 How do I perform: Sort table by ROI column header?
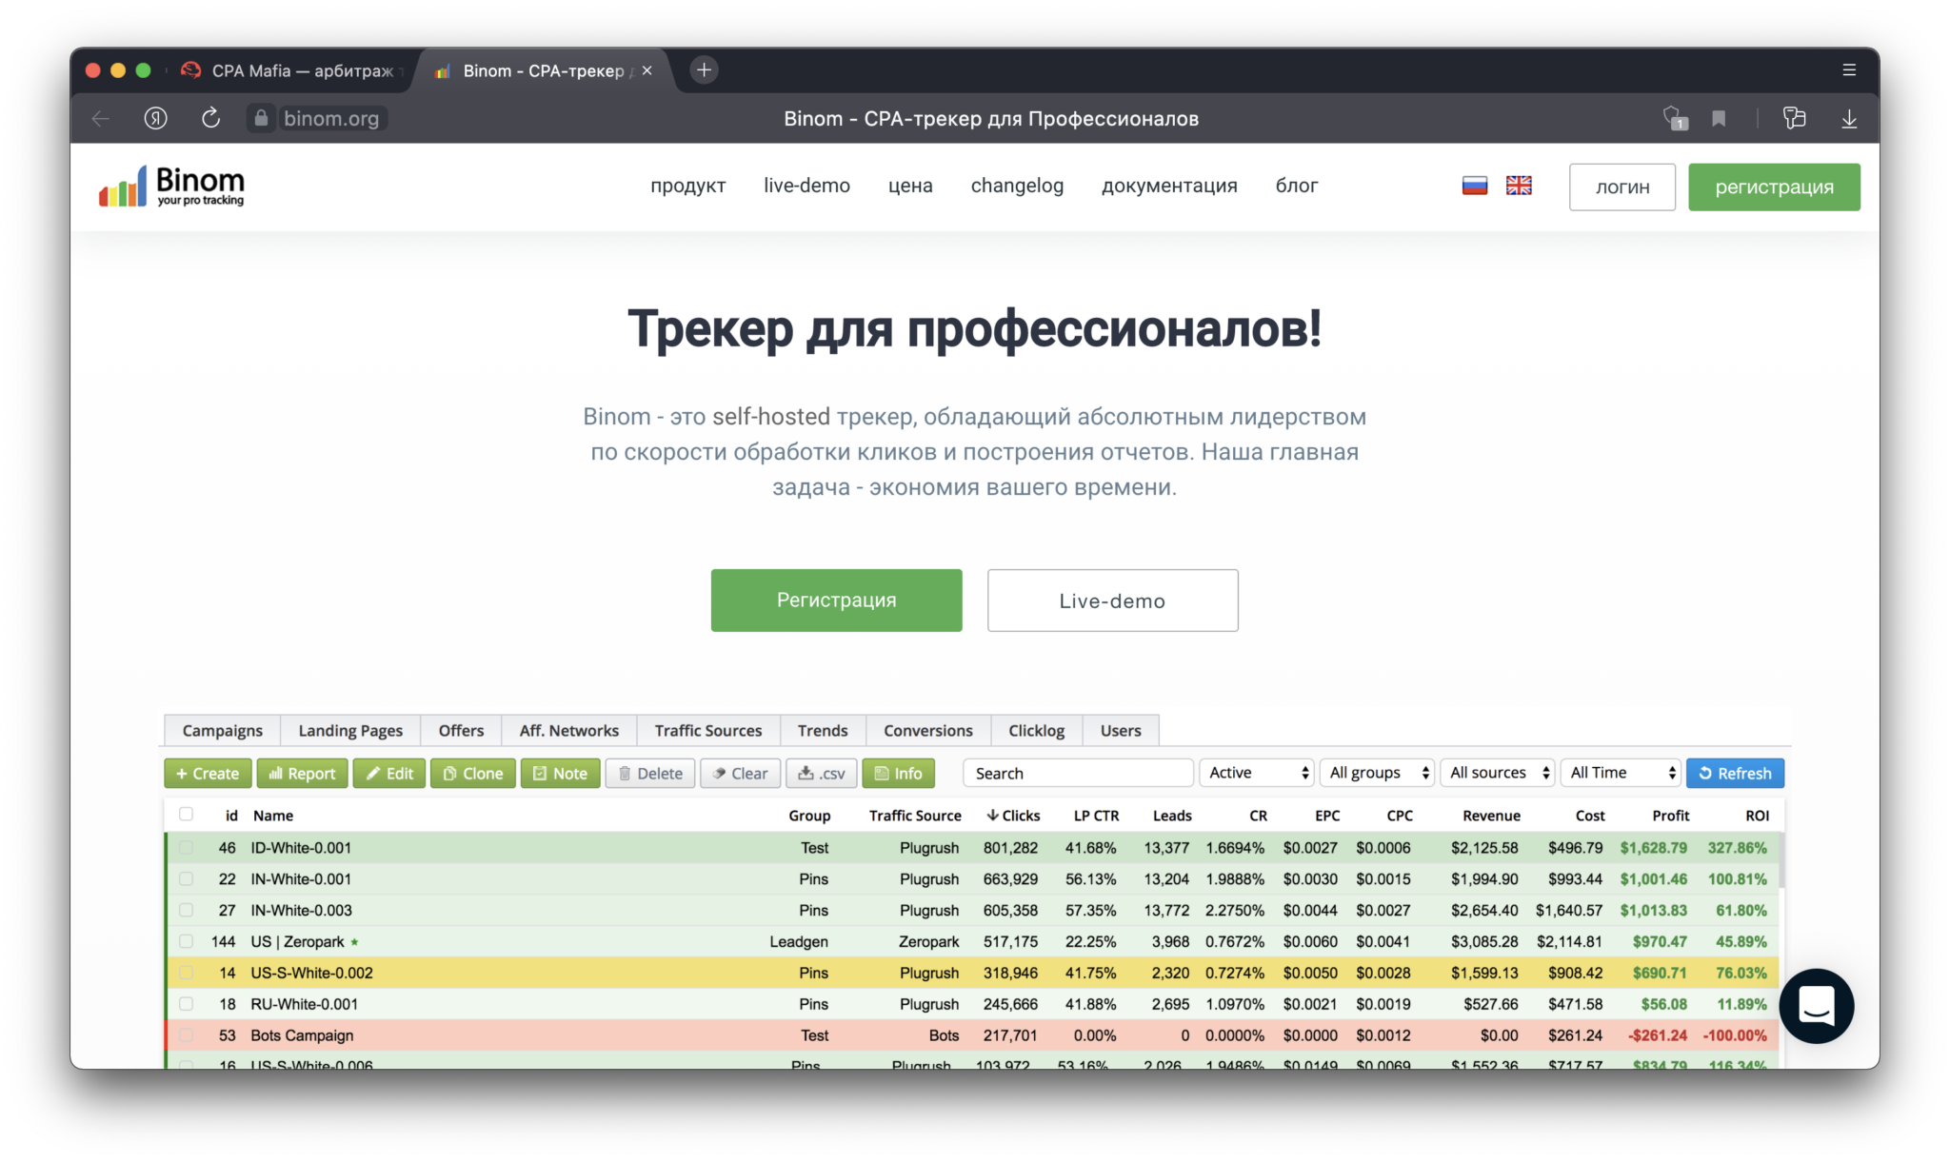coord(1757,816)
